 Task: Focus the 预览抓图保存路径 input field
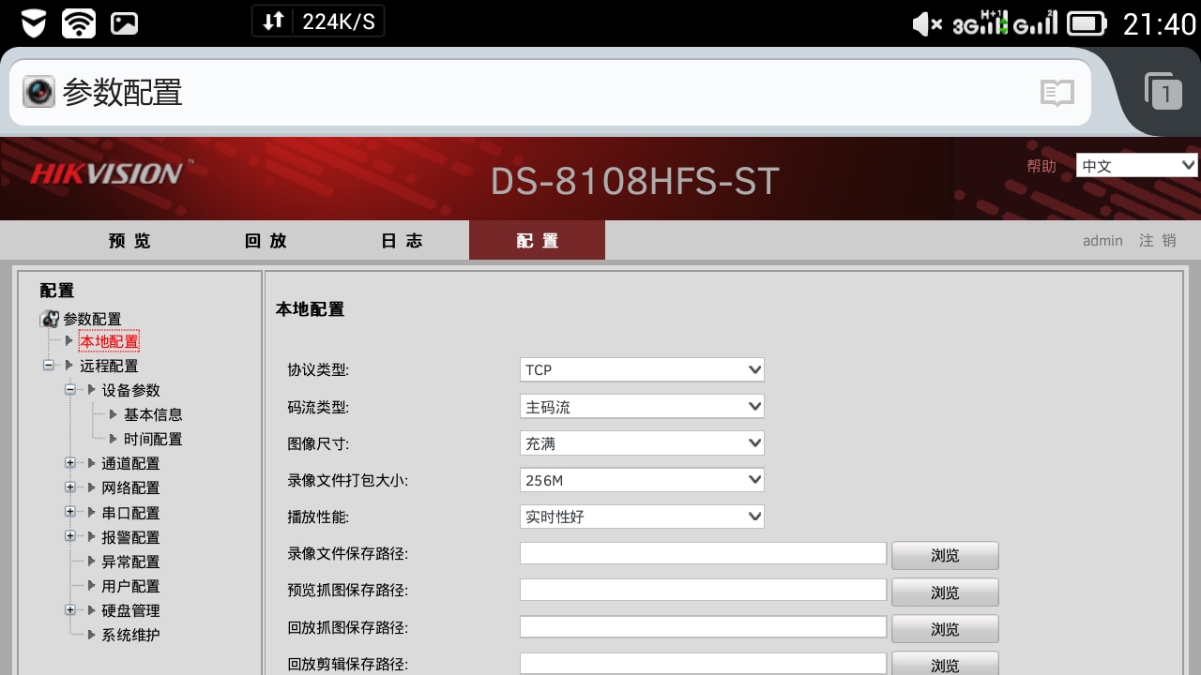point(703,590)
